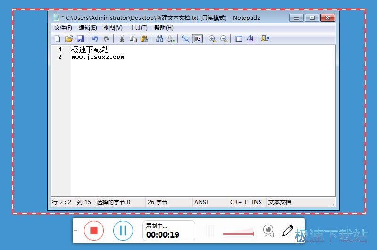Open the 编辑(E) menu
The height and width of the screenshot is (250, 377).
[88, 28]
